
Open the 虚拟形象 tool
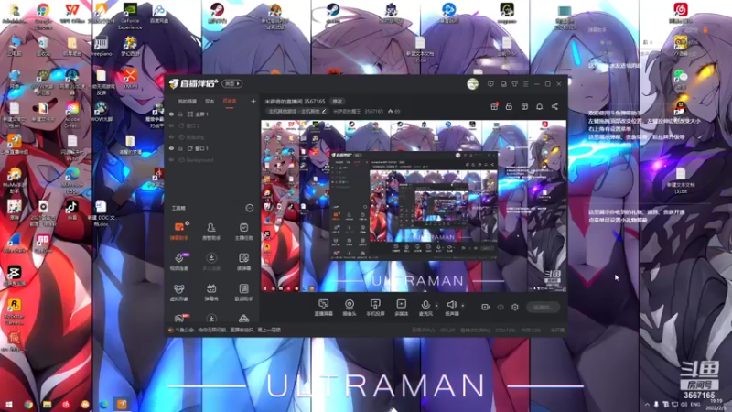(x=178, y=292)
